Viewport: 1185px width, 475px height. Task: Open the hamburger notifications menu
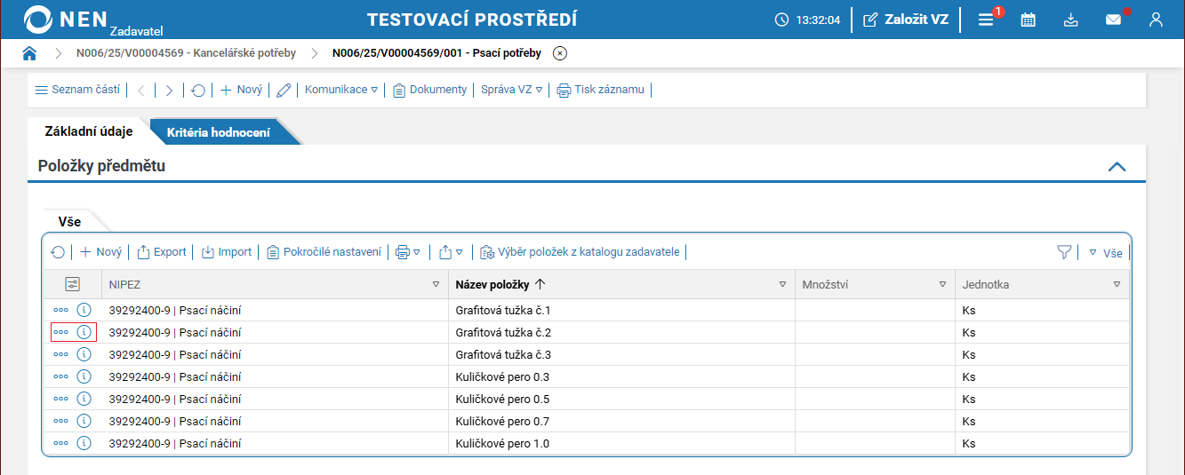coord(986,20)
